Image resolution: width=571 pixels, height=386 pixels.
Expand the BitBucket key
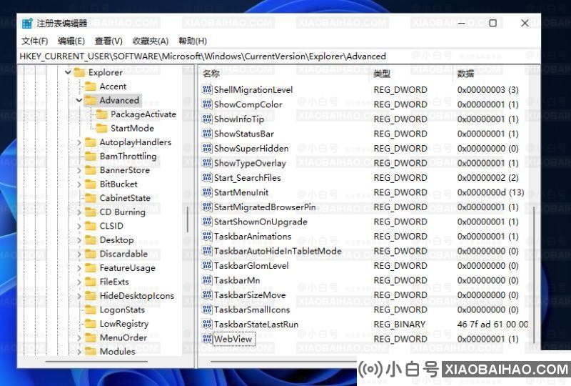[79, 184]
